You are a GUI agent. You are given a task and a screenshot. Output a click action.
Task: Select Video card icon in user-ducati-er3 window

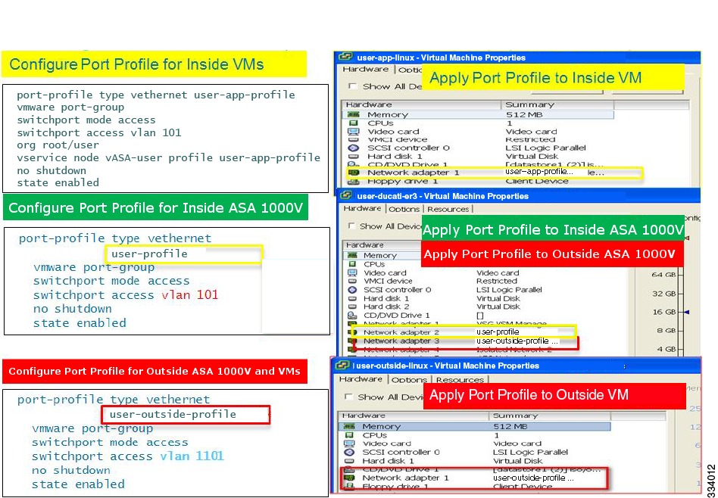[x=352, y=272]
